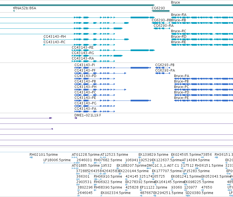Screen dimensions: 233x197
Task: Click the CG43143-RC transcript label
Action: (54, 42)
